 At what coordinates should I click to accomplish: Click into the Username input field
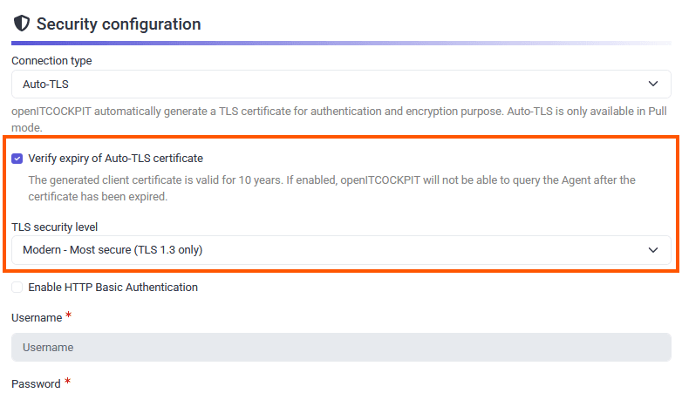341,347
